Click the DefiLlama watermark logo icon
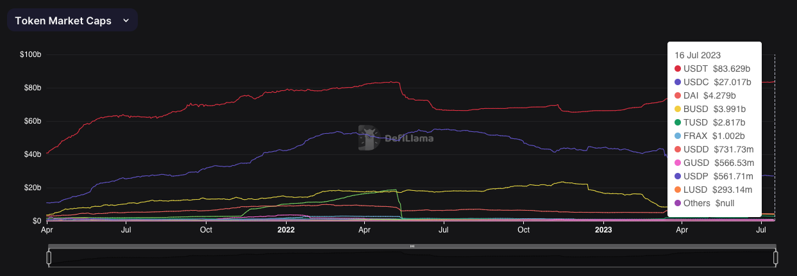 point(367,136)
